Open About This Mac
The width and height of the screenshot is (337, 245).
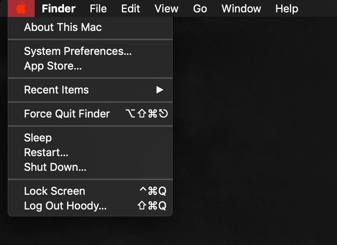pyautogui.click(x=90, y=27)
